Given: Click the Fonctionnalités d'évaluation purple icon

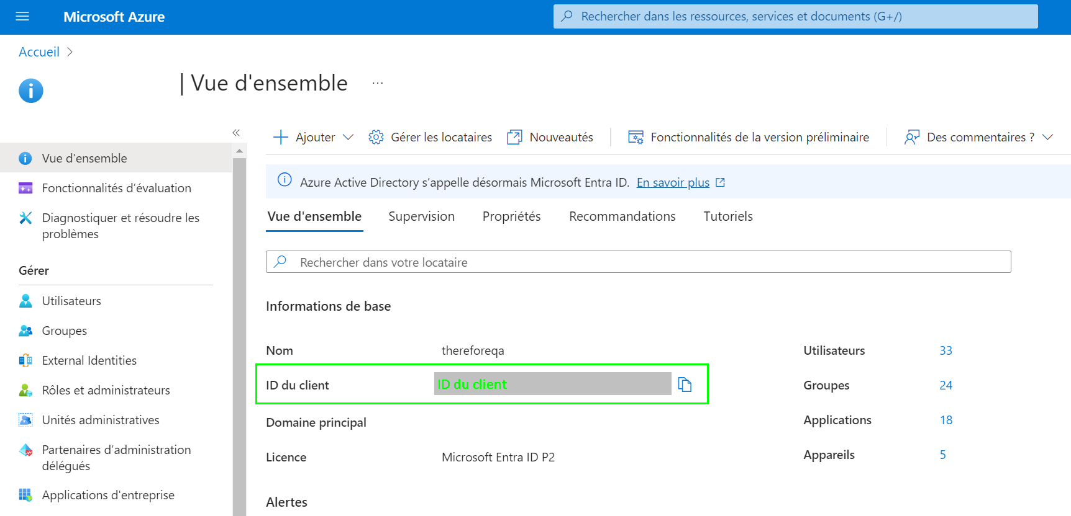Looking at the screenshot, I should [25, 188].
